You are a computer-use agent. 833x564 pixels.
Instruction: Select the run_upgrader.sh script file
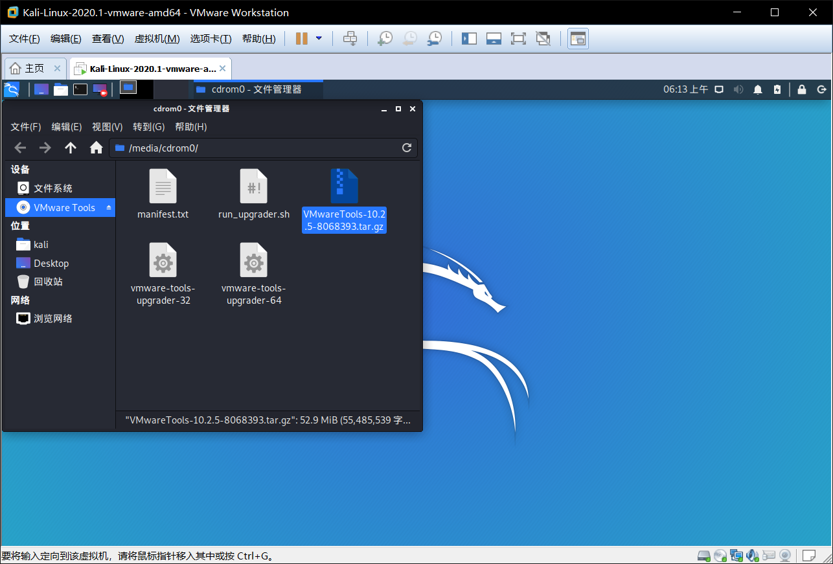254,194
